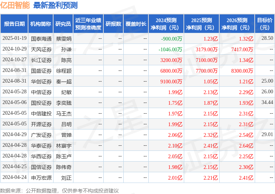Select the date cell 2024-10-29

point(14,49)
